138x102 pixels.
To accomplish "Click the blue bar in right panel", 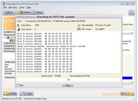I will coord(127,78).
